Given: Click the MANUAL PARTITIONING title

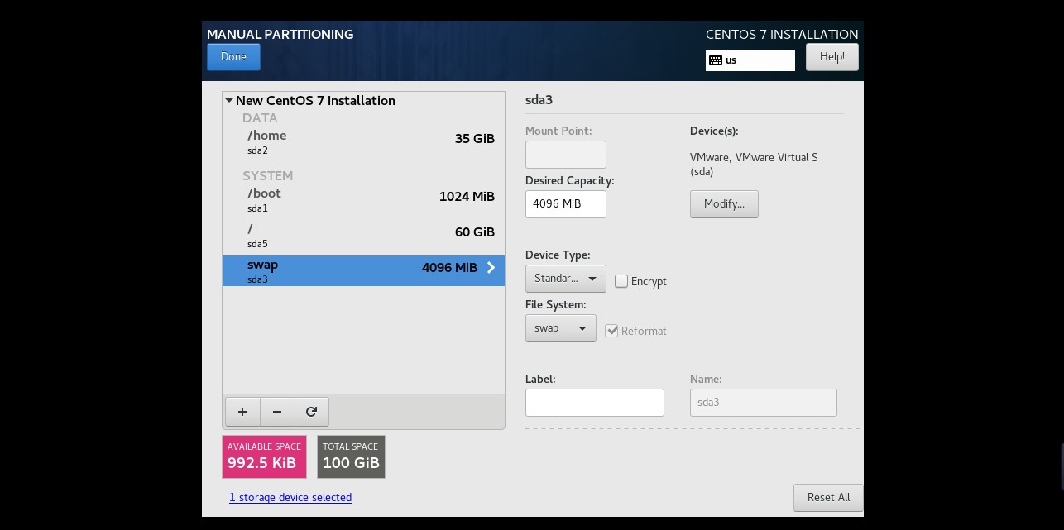Looking at the screenshot, I should pos(280,35).
